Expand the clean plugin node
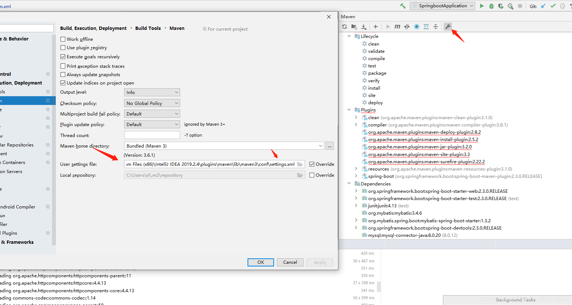Viewport: 572px width, 305px height. (x=356, y=117)
